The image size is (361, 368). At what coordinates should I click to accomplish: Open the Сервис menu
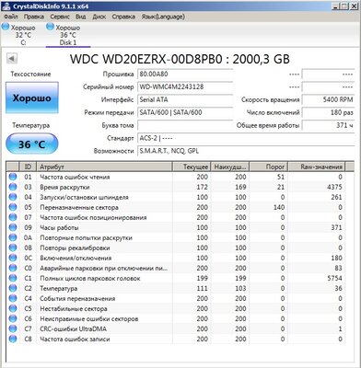(60, 17)
